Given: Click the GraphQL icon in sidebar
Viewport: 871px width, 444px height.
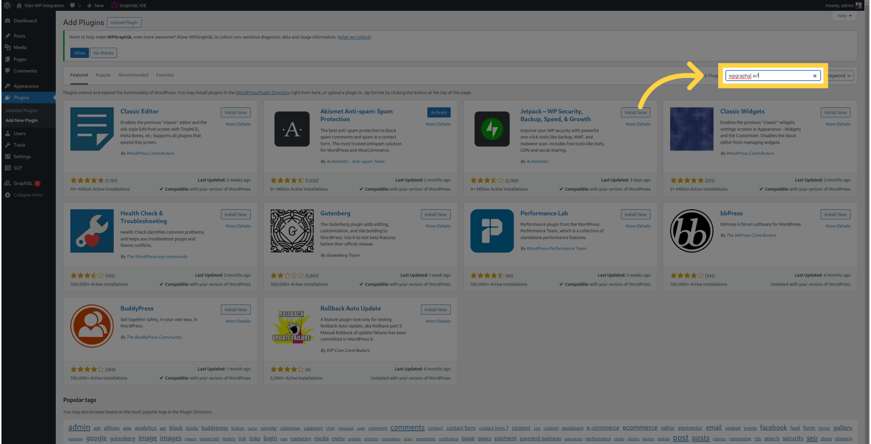Looking at the screenshot, I should [x=8, y=183].
